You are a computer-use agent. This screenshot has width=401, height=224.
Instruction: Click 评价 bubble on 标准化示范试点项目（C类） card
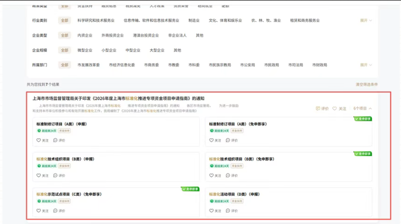point(55,210)
